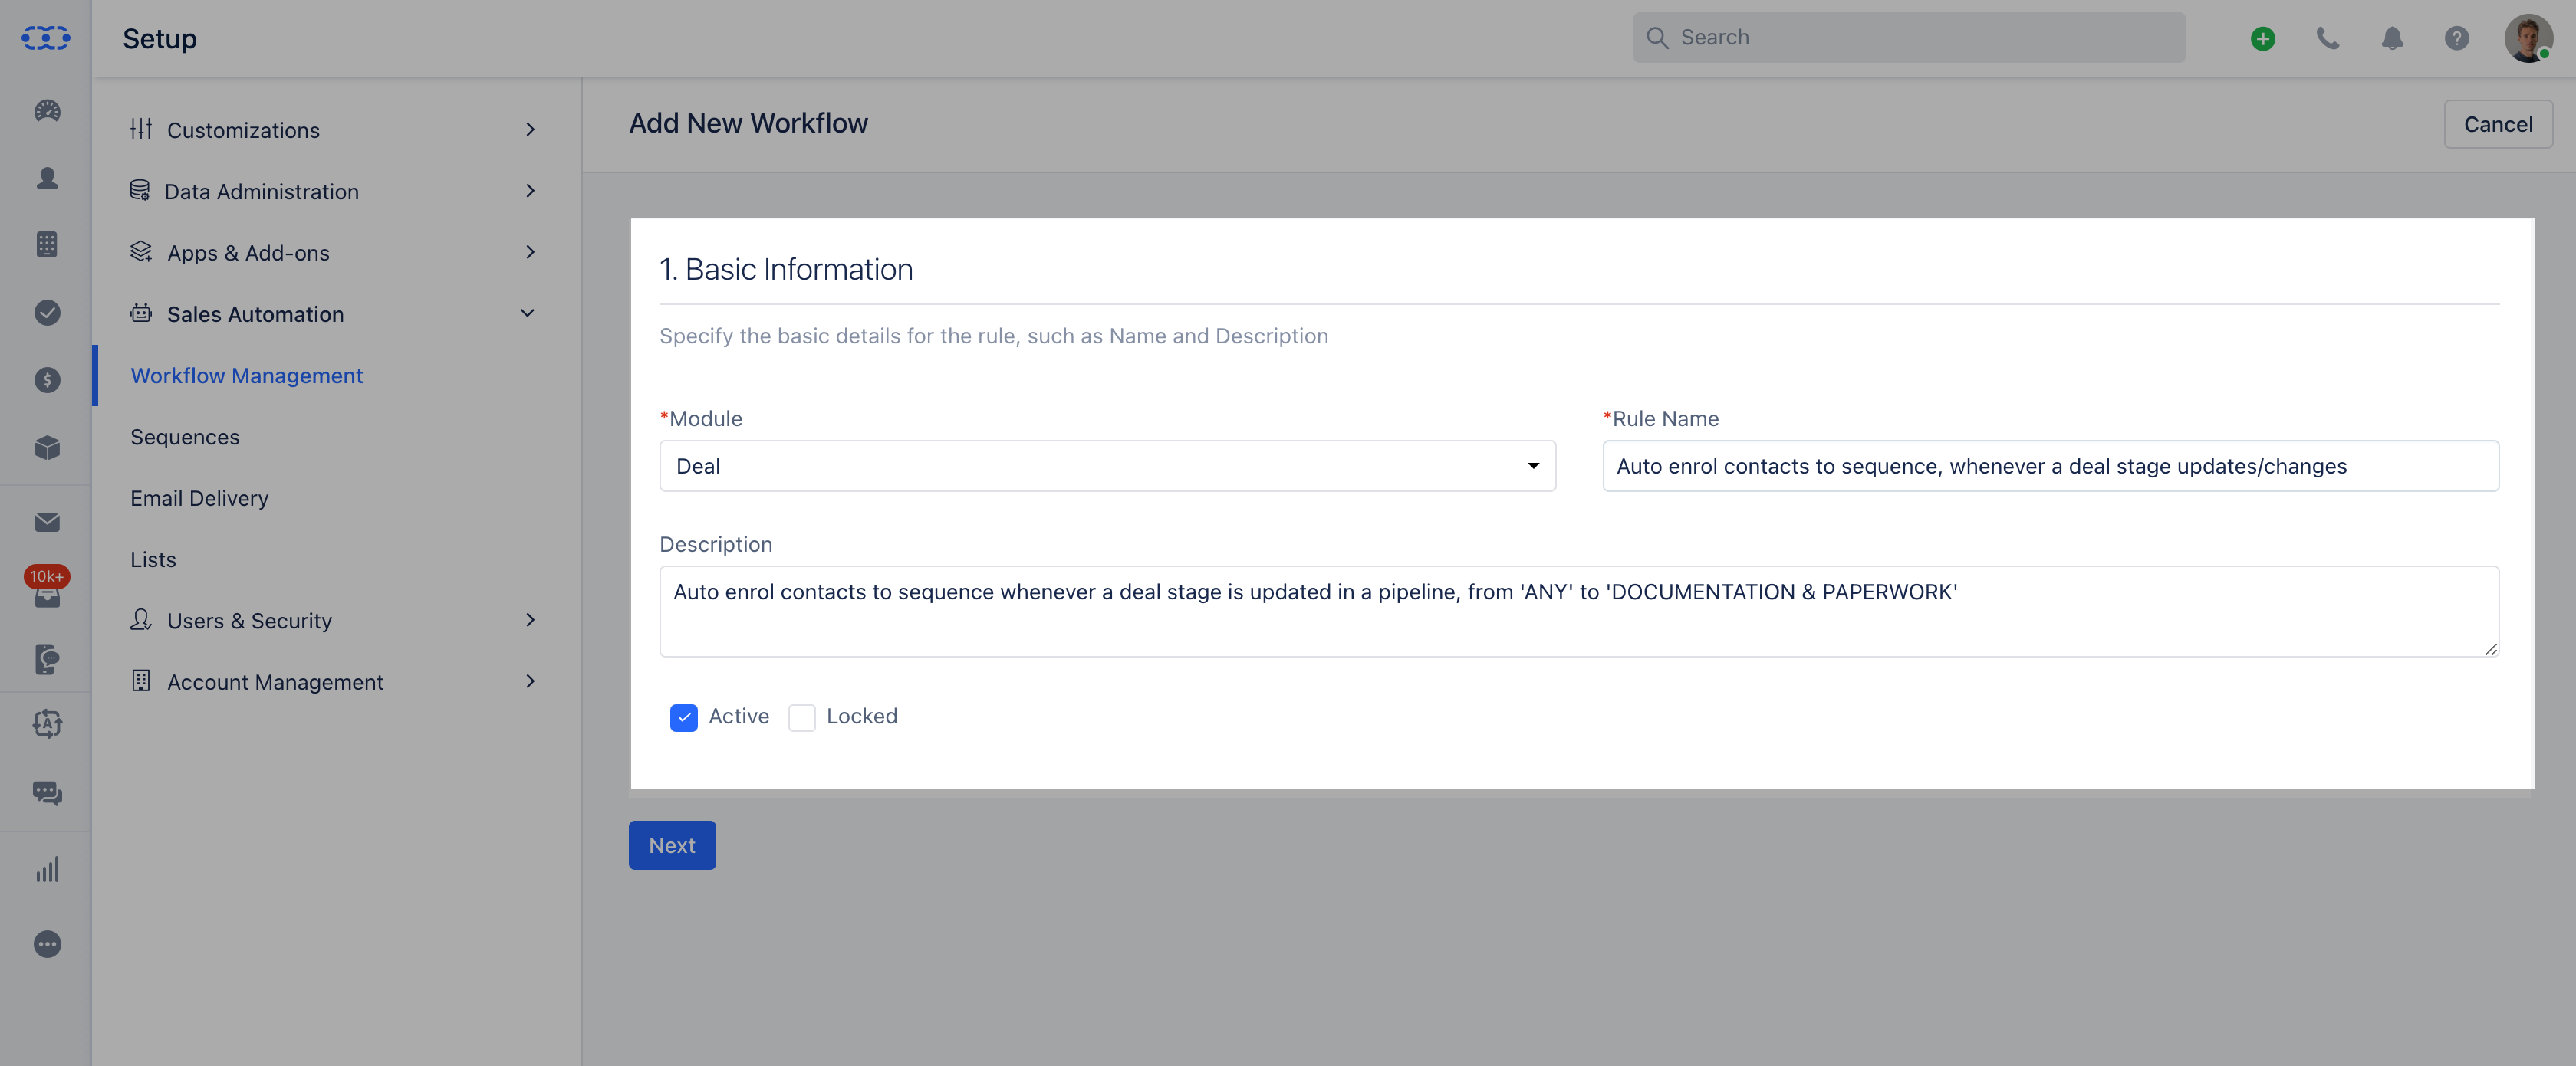Check the Locked checkbox

[802, 717]
